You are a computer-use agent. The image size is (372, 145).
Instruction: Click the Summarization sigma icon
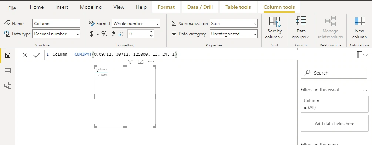pyautogui.click(x=174, y=23)
